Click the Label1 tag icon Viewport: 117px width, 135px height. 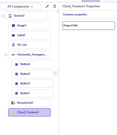[13, 35]
